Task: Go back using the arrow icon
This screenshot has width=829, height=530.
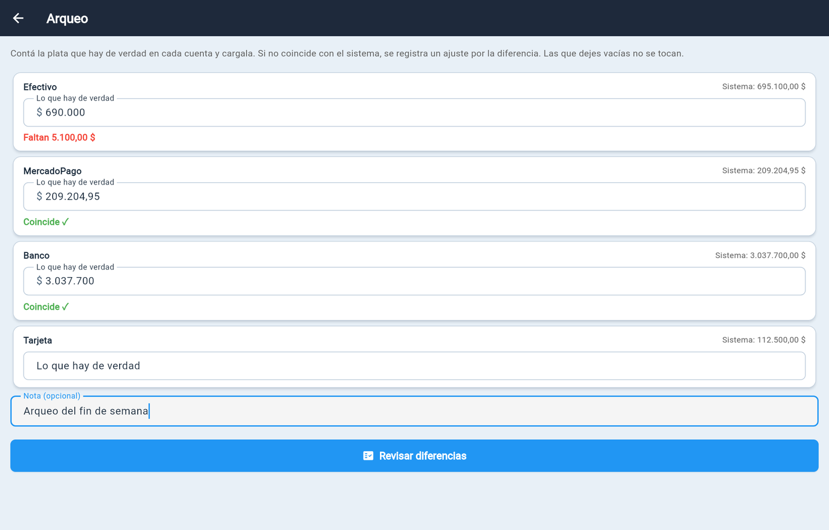Action: (18, 18)
